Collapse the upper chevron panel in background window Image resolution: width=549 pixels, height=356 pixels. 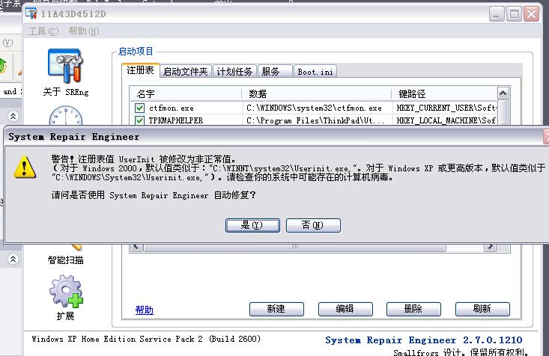click(x=13, y=116)
